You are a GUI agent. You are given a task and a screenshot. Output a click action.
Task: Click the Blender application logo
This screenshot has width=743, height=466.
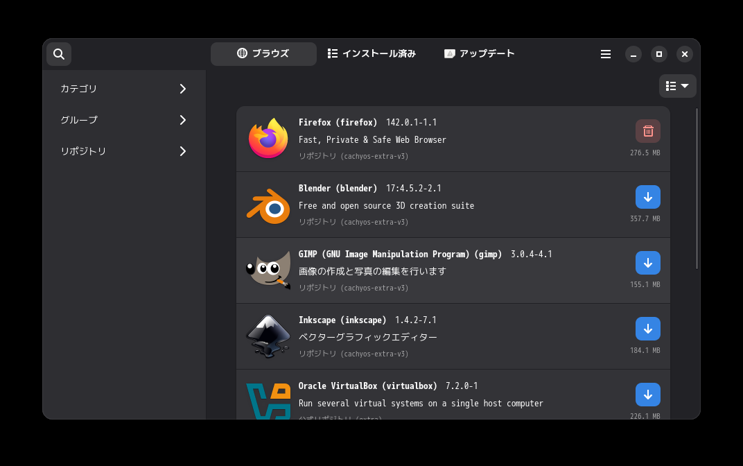pyautogui.click(x=268, y=207)
